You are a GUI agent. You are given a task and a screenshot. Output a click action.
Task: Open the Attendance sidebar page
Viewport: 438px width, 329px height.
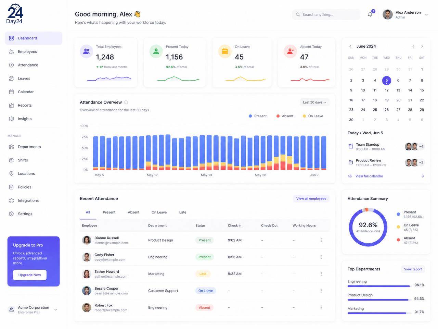pyautogui.click(x=34, y=65)
